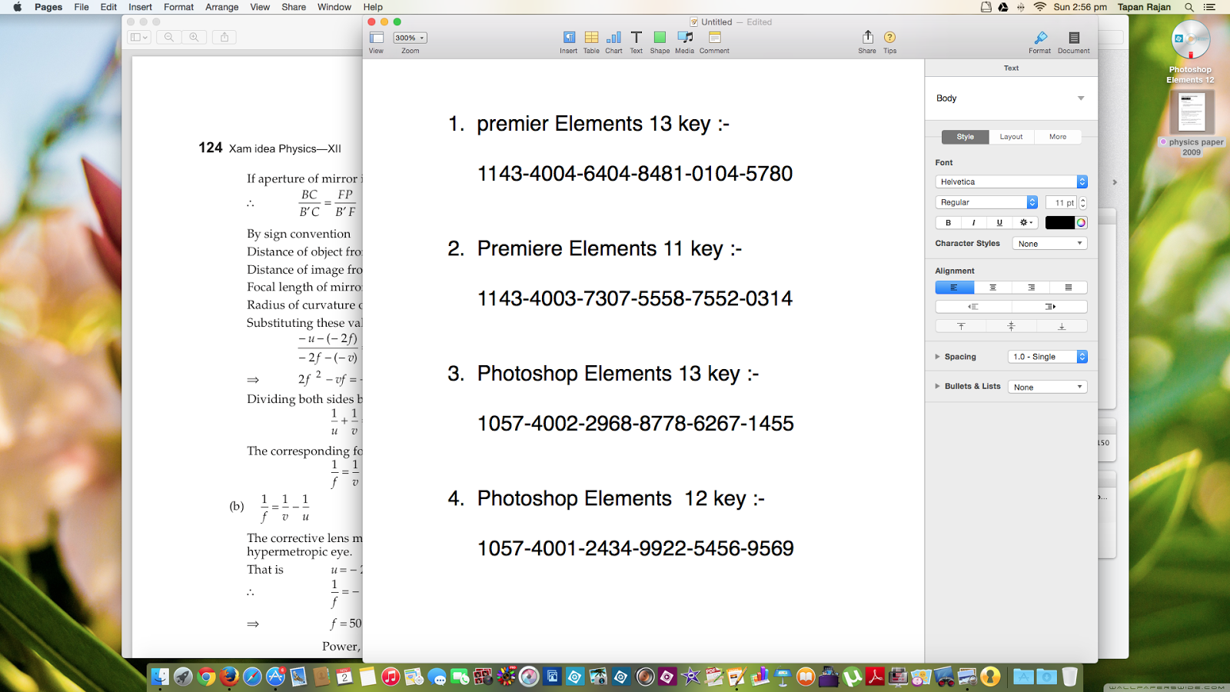Align text vertically to the middle

pos(1011,326)
